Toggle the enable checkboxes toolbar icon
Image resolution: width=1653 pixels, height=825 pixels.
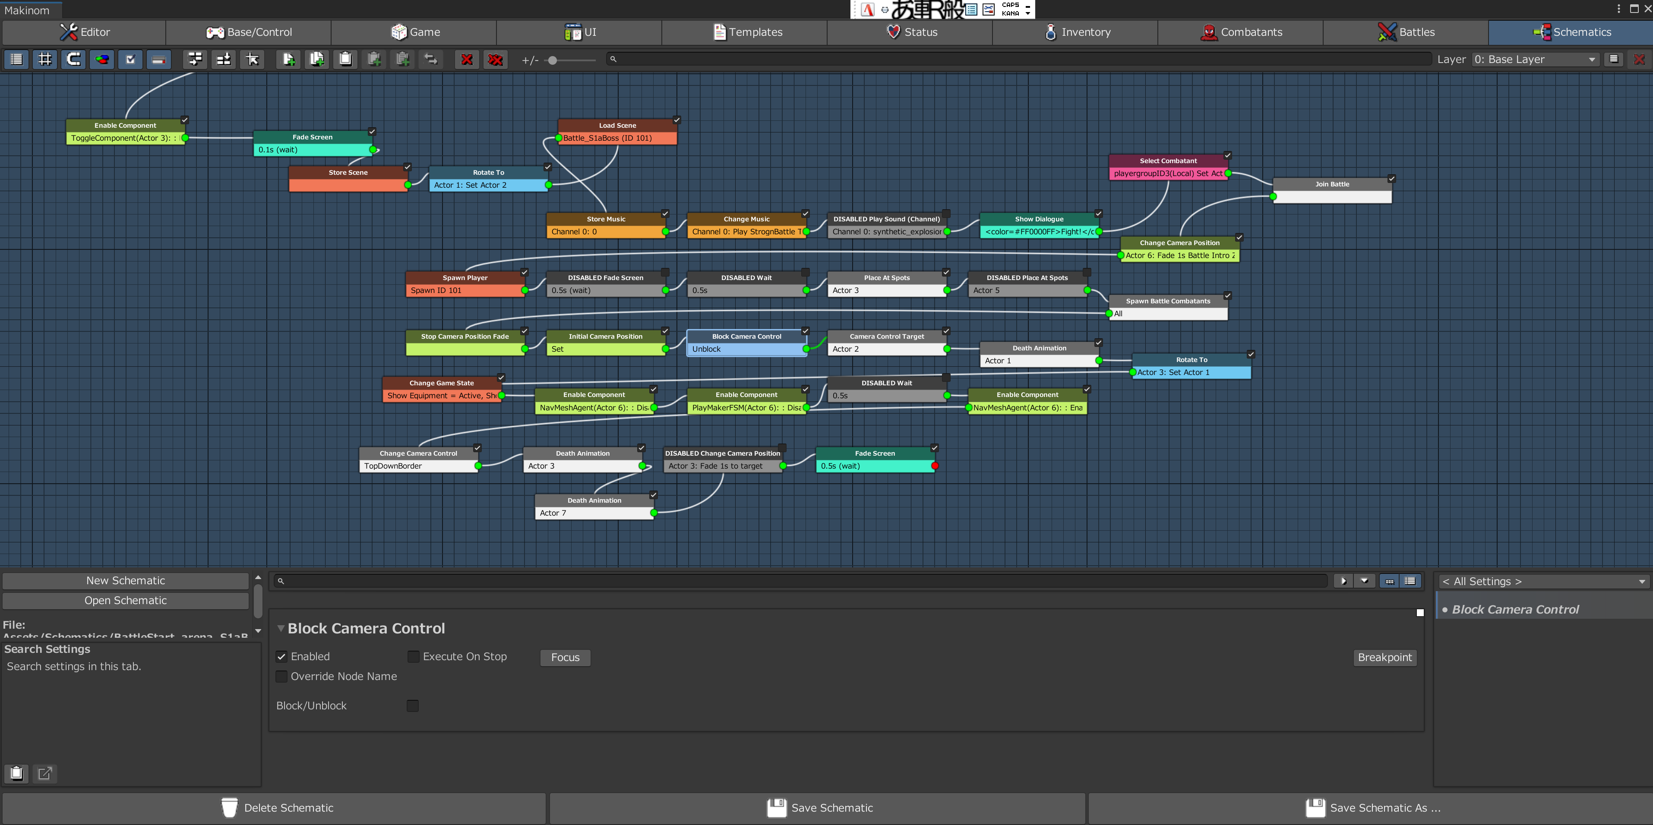[130, 60]
